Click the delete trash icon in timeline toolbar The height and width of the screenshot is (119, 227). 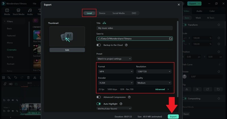pyautogui.click(x=28, y=78)
